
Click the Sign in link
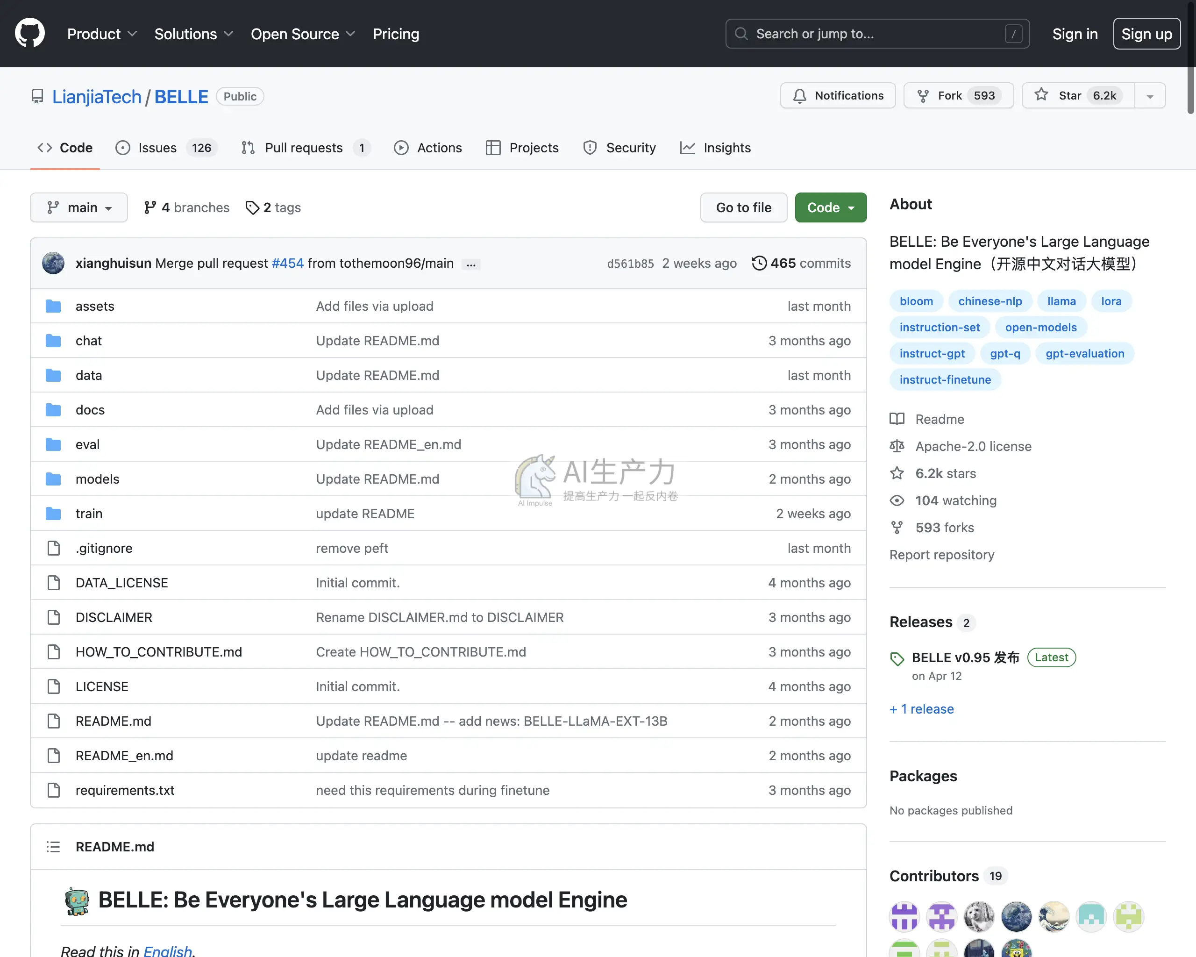click(x=1075, y=34)
